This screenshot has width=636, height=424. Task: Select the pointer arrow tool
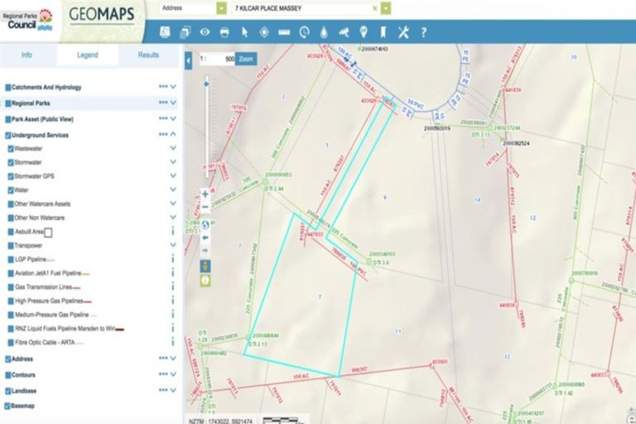(x=244, y=32)
